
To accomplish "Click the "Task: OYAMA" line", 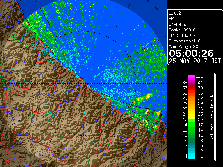I will click(x=182, y=30).
